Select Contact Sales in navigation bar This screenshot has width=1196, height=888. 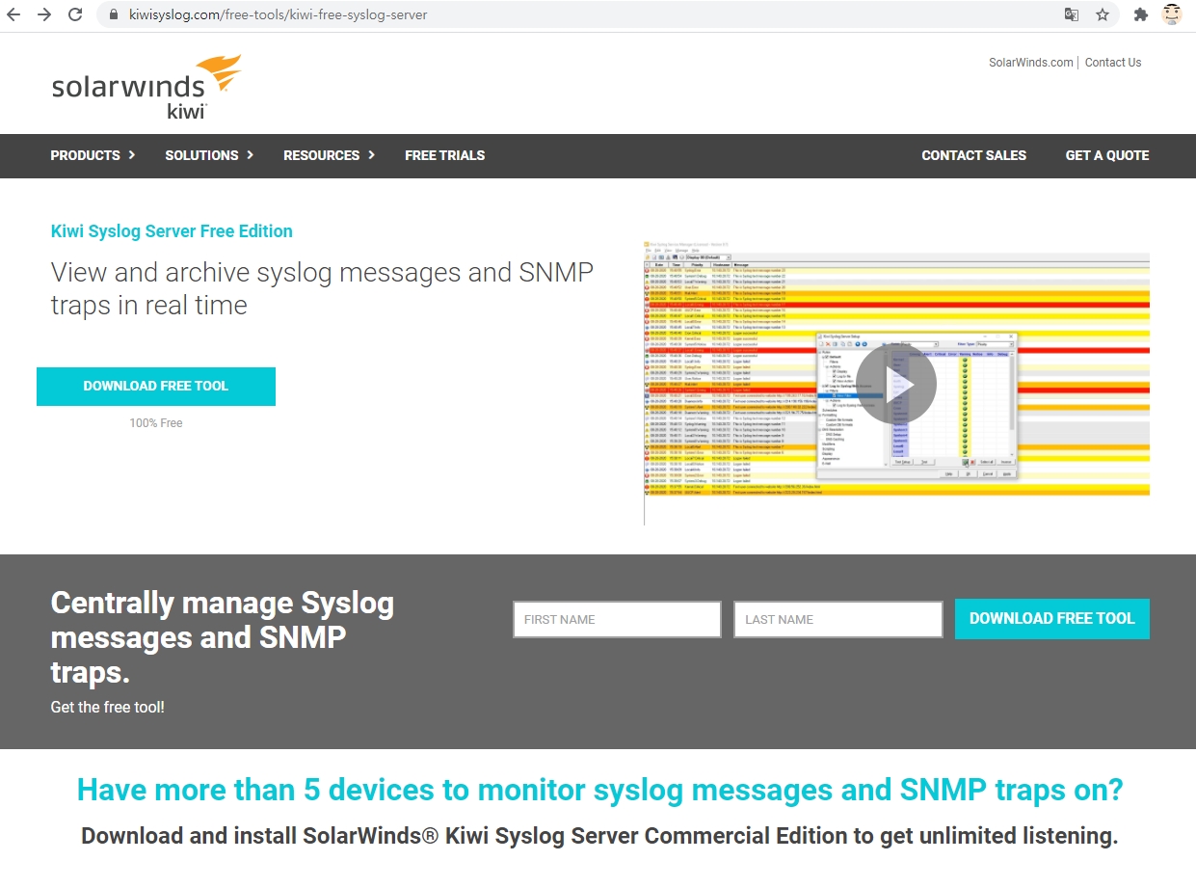tap(973, 155)
